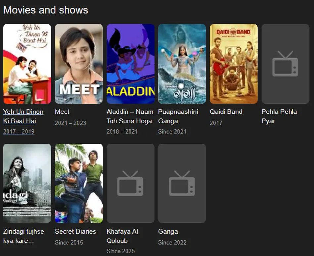
Task: Select the Paapnaashini Ganga poster image
Action: coord(182,64)
